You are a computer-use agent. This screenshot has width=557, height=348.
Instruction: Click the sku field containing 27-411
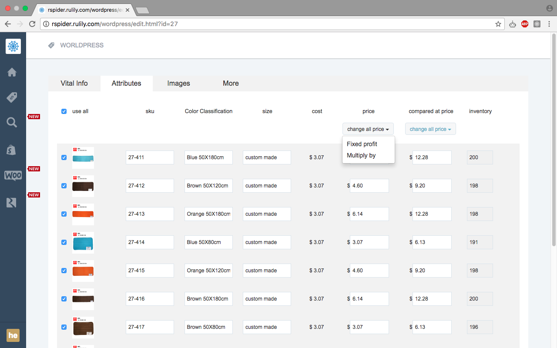tap(150, 157)
